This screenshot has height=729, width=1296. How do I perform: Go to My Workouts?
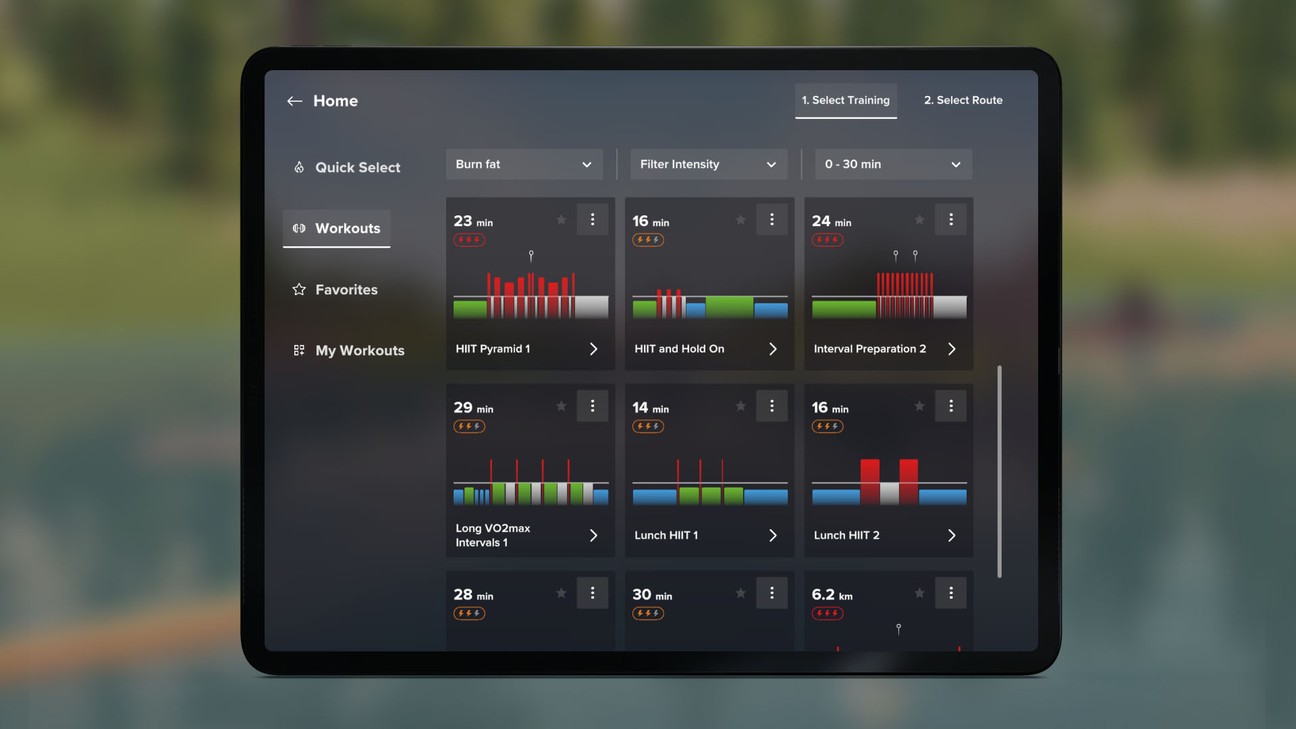pyautogui.click(x=348, y=350)
